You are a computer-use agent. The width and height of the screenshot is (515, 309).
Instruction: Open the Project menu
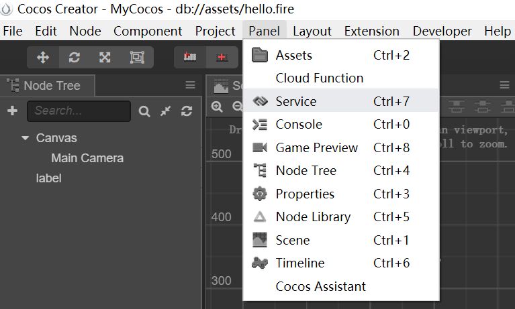click(215, 31)
